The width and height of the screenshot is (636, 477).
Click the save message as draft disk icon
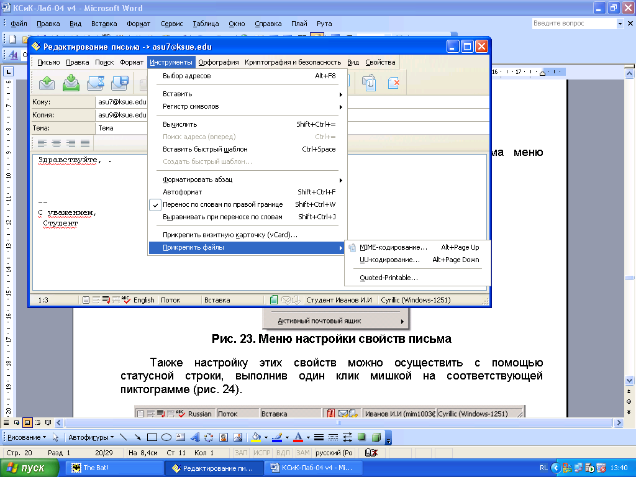click(120, 83)
